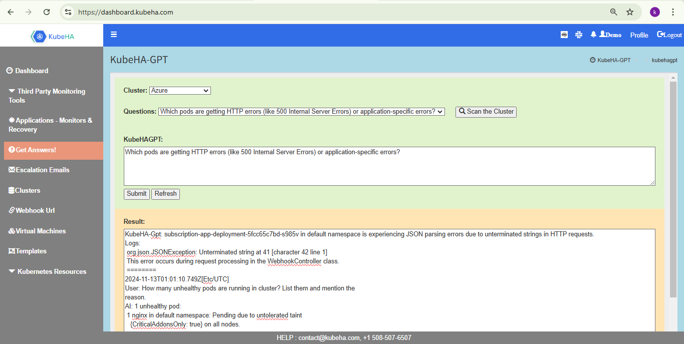Go forward in the browser
This screenshot has width=684, height=344.
point(29,12)
